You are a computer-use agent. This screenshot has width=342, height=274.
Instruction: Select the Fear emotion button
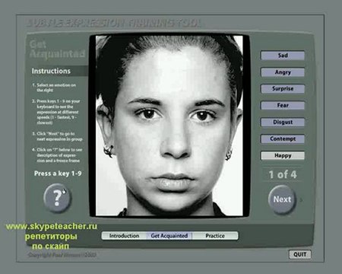click(x=283, y=105)
